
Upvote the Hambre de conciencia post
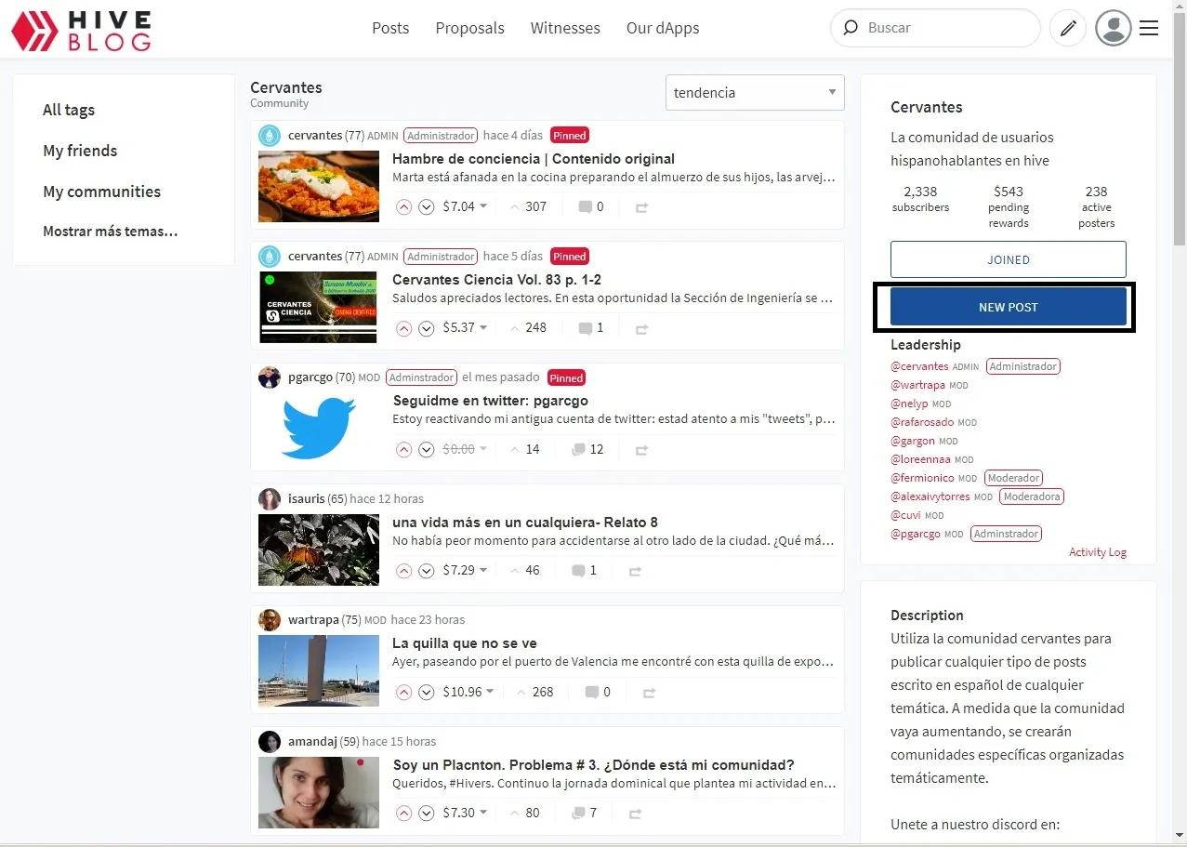(403, 207)
